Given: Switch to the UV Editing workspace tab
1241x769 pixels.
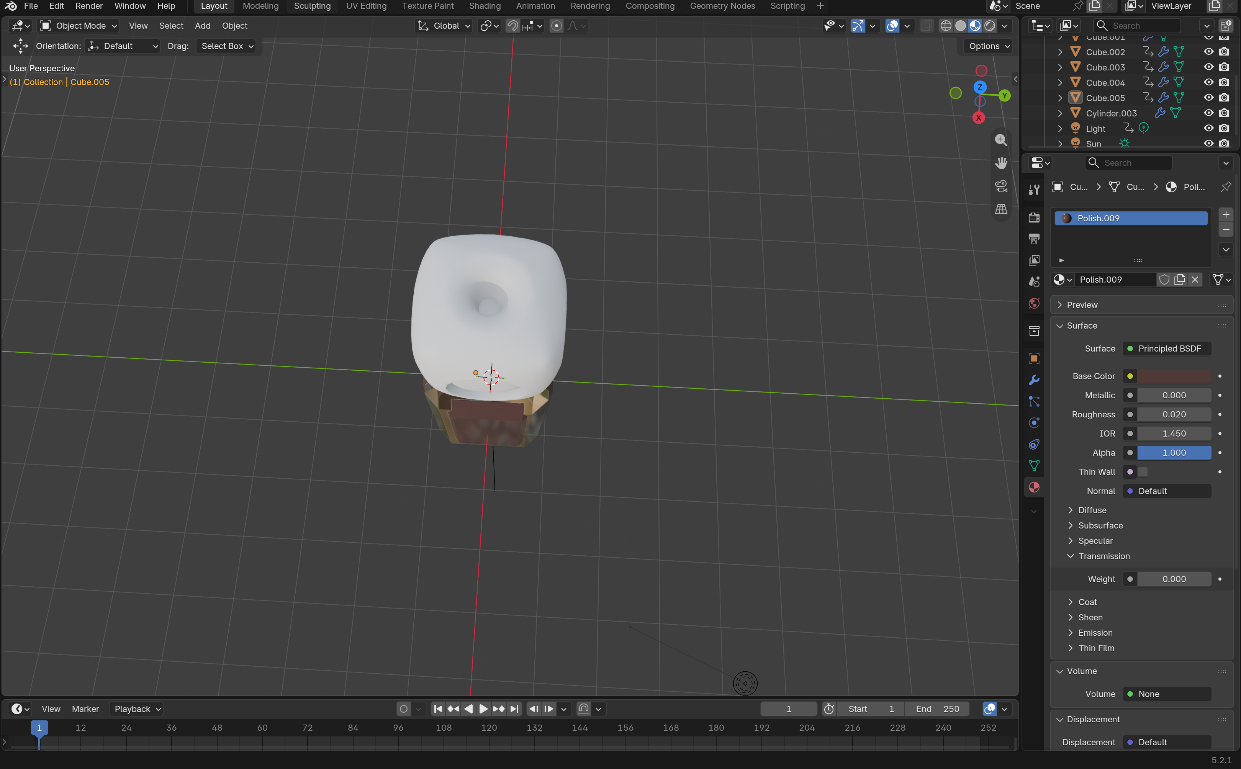Looking at the screenshot, I should pos(366,6).
